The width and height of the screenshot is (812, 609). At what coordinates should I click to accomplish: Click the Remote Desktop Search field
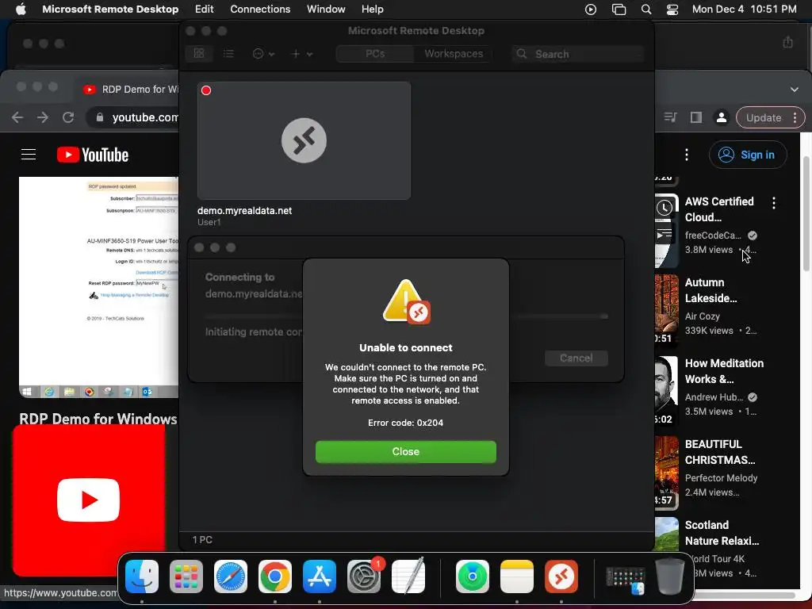[x=578, y=54]
